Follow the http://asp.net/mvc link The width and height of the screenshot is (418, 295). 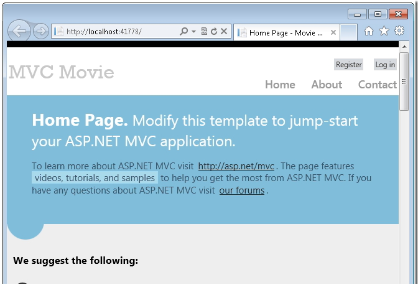point(236,166)
